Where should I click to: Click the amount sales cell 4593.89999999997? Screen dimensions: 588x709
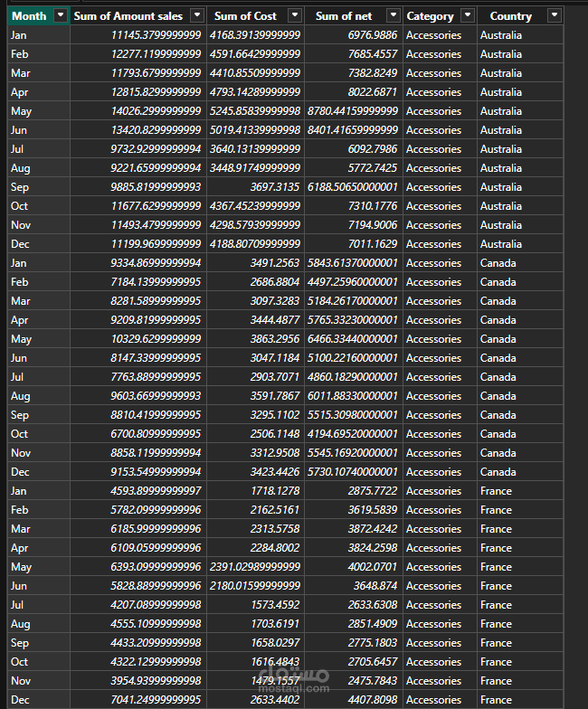pos(138,491)
